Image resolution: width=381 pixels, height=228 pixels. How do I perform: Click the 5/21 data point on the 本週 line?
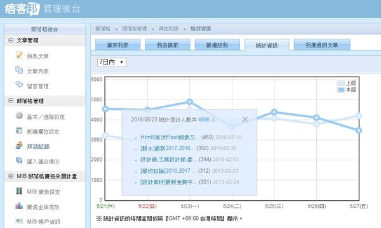point(105,109)
